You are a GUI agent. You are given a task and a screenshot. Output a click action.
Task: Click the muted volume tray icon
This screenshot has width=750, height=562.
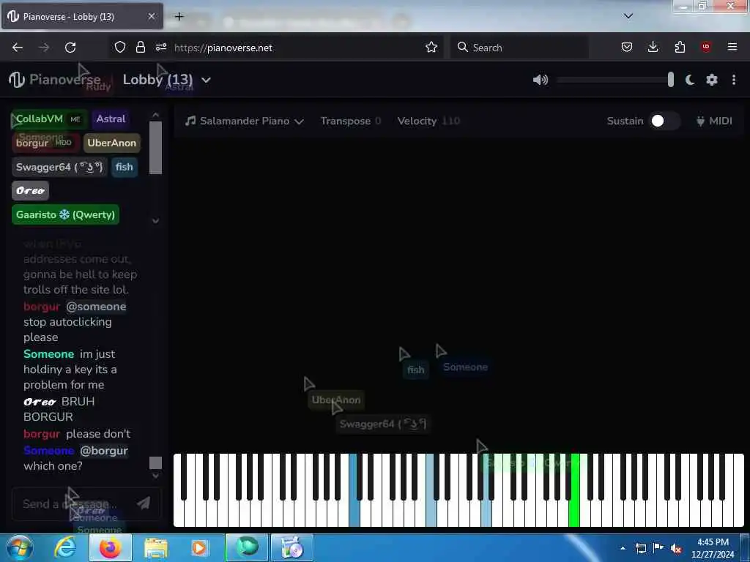tap(676, 549)
